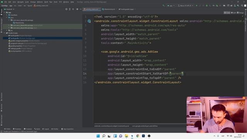This screenshot has height=139, width=247.
Task: Expand the androidTest package node
Action: click(9, 25)
